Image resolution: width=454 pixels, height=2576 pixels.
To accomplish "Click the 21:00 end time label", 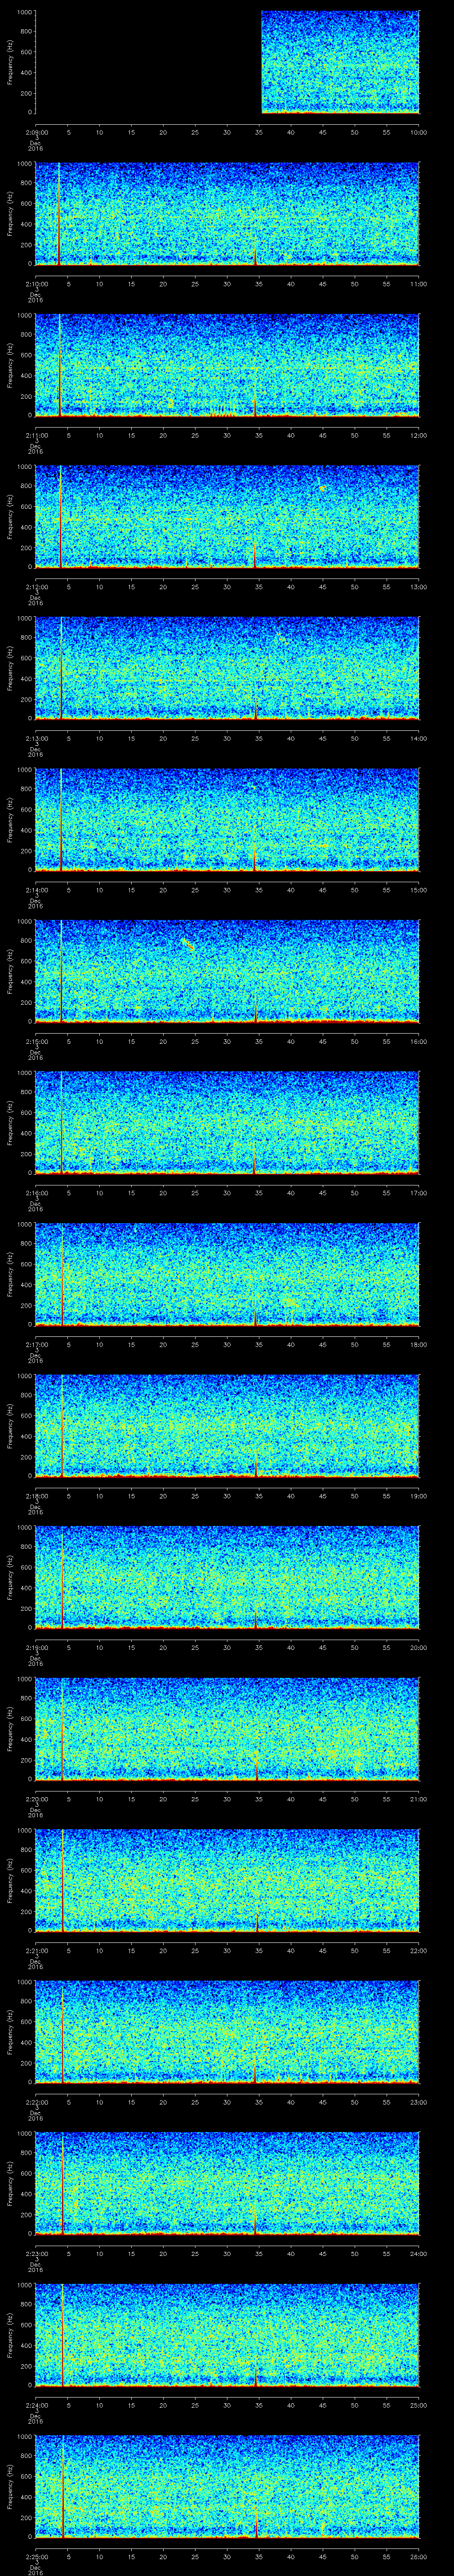I will click(x=418, y=1799).
